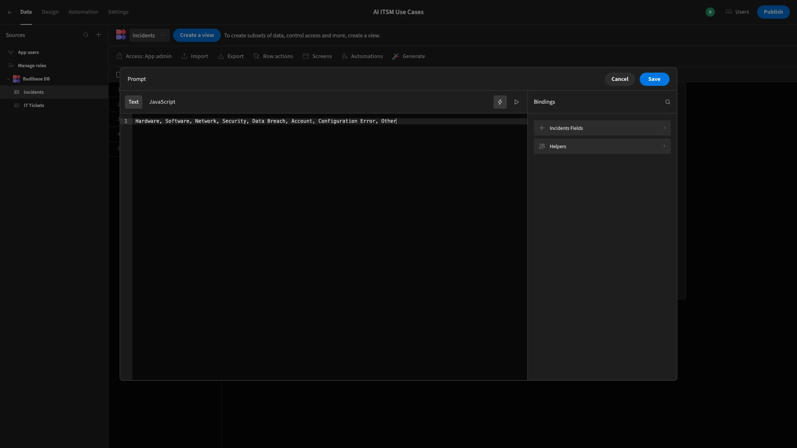
Task: Open Automations from the toolbar
Action: [362, 56]
